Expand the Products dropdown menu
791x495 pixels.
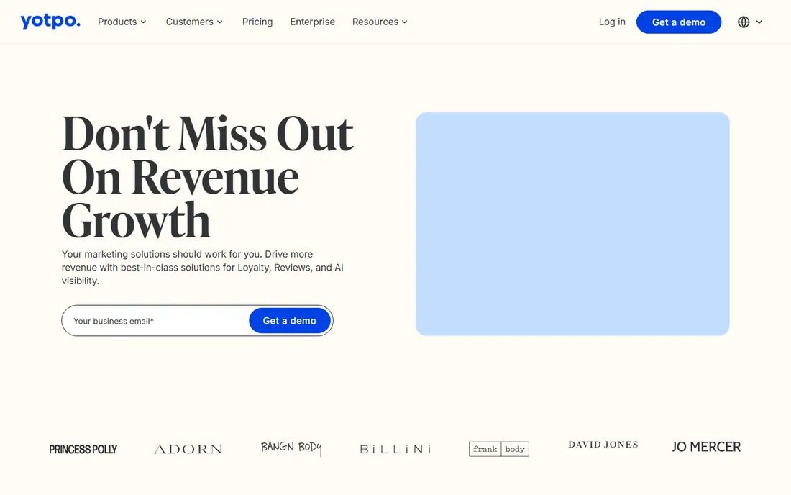(x=122, y=22)
